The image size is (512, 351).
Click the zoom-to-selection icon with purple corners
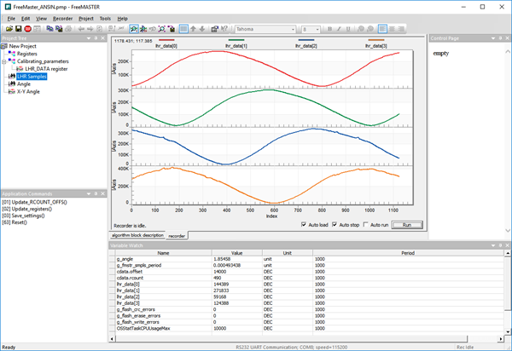point(162,29)
